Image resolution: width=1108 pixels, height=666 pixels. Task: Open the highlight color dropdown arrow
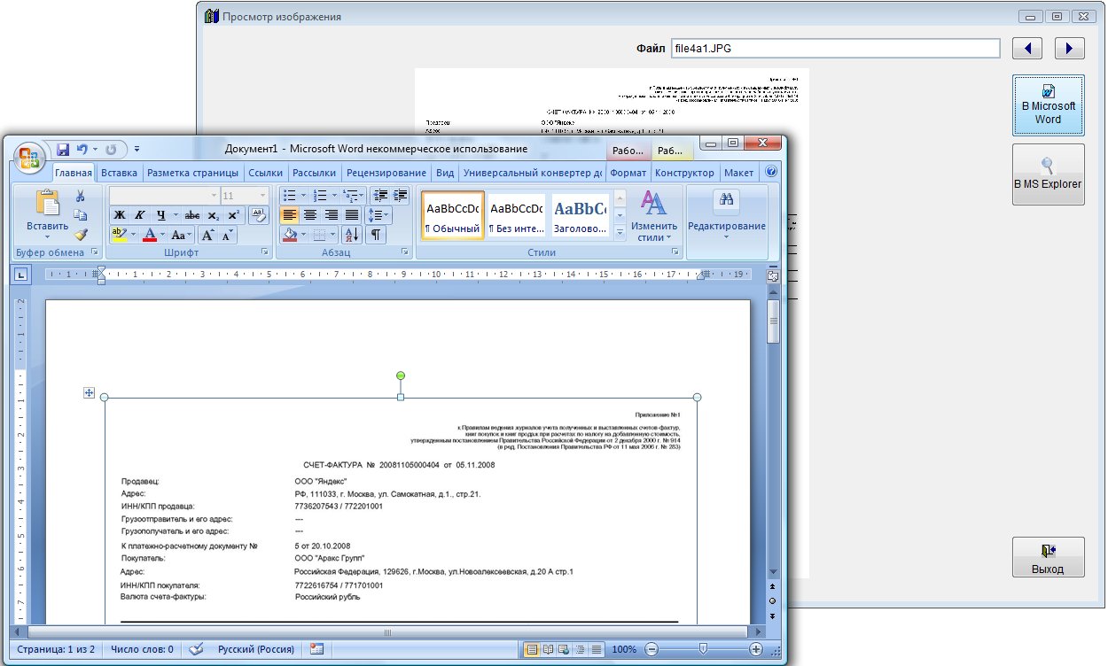pyautogui.click(x=133, y=235)
